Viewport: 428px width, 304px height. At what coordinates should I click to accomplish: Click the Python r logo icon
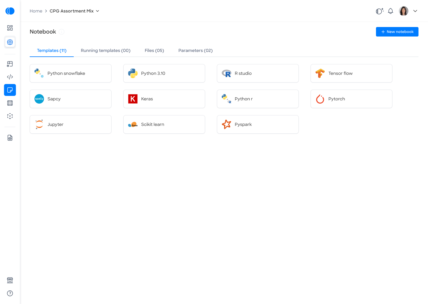(x=226, y=99)
